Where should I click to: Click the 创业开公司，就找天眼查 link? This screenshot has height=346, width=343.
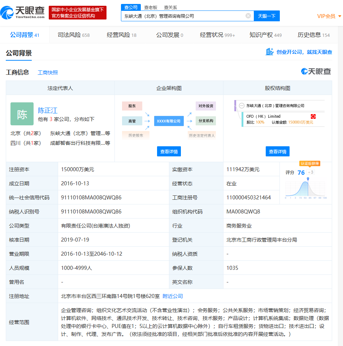coord(304,52)
